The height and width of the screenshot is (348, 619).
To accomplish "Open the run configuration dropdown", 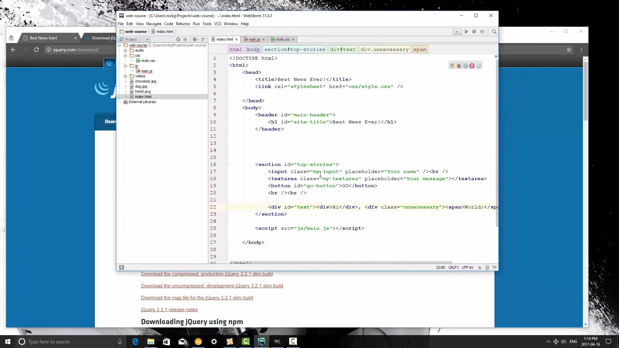I will 457,32.
